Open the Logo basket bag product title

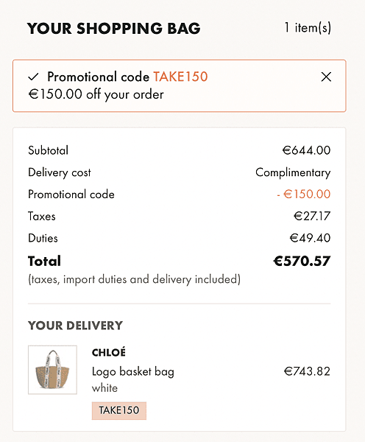point(133,371)
